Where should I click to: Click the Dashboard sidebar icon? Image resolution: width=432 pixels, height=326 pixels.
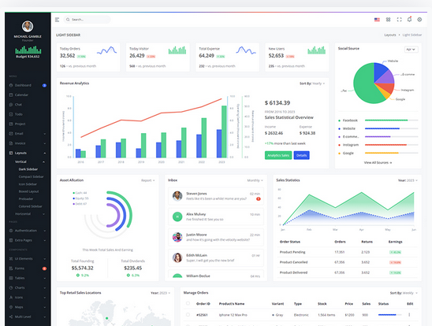tap(11, 85)
